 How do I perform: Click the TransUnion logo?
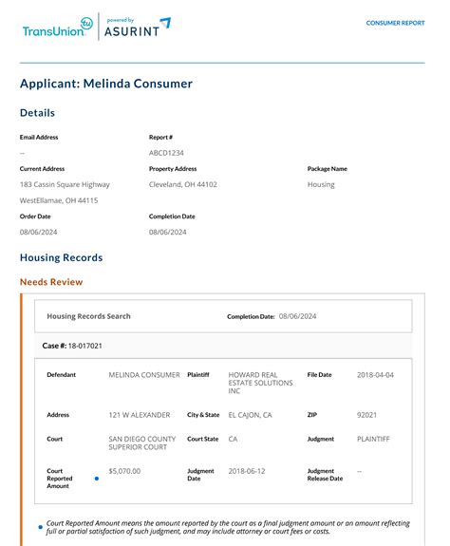point(57,28)
